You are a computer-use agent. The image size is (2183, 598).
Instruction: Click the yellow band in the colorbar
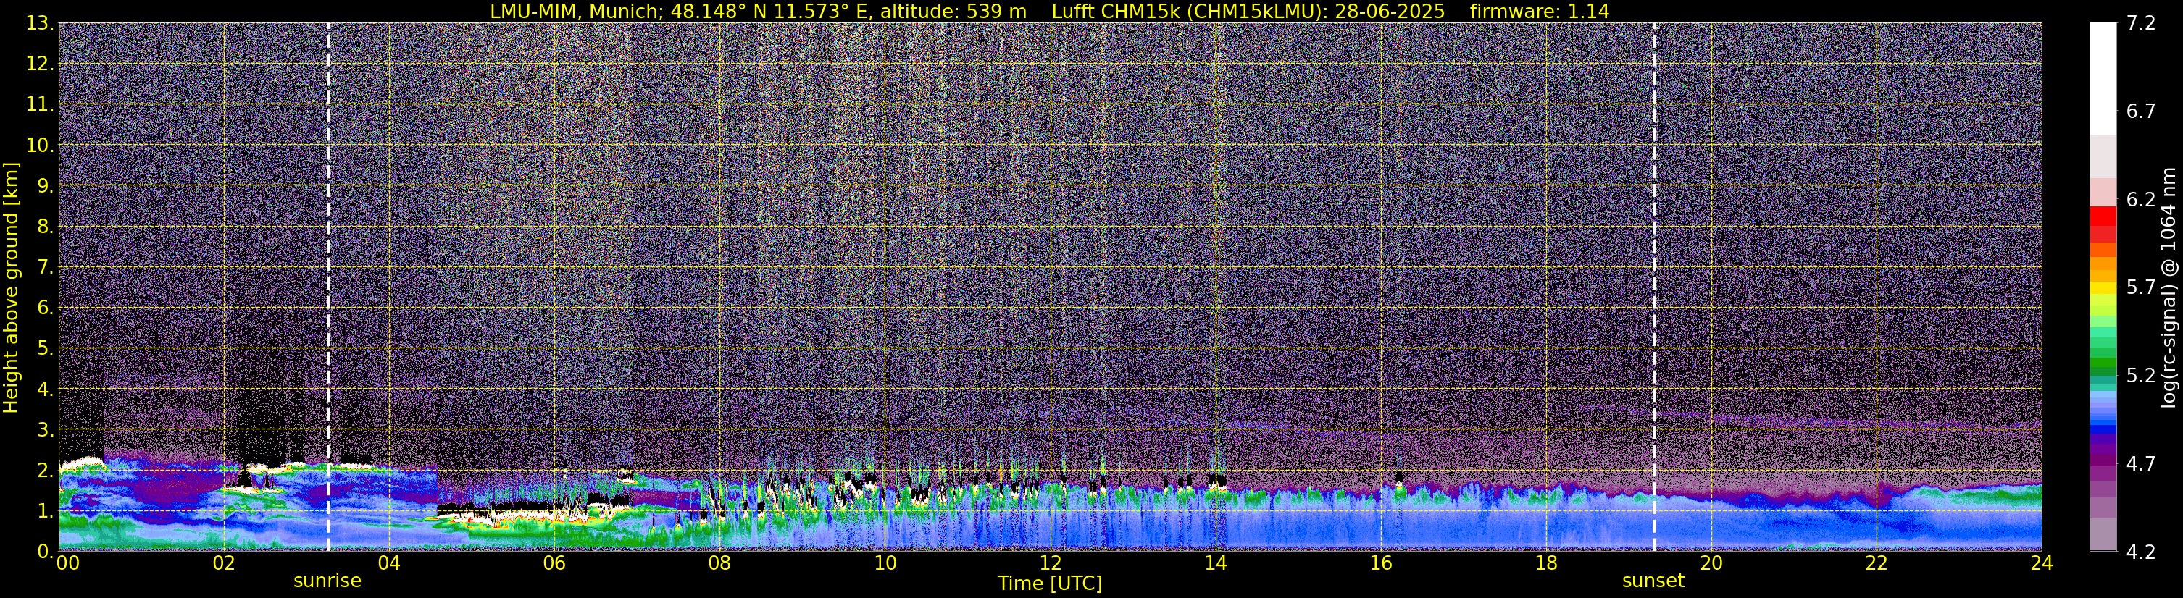tap(2103, 288)
